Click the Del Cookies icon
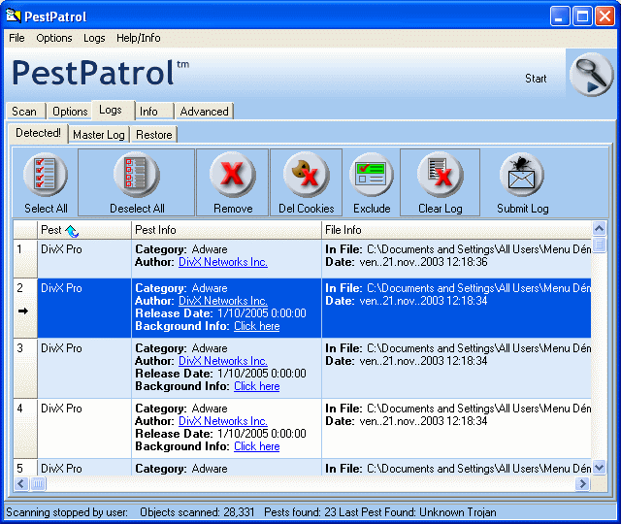This screenshot has width=621, height=524. 306,175
